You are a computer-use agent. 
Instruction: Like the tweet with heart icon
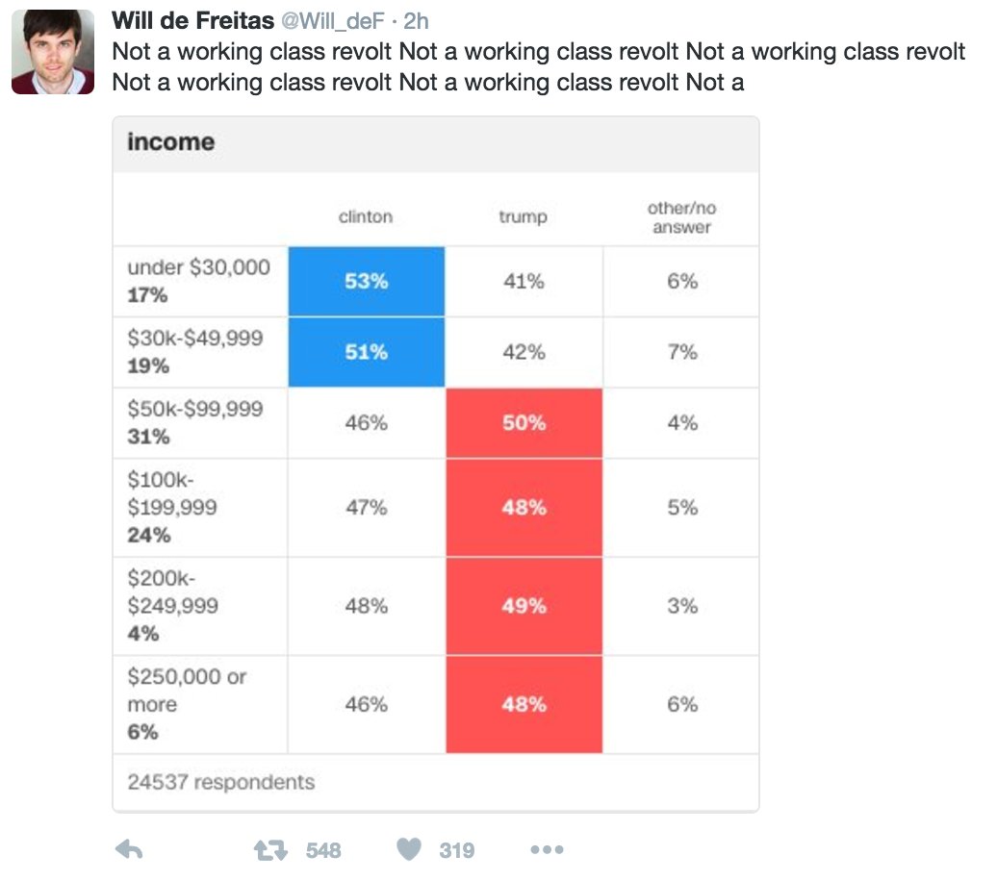[409, 849]
